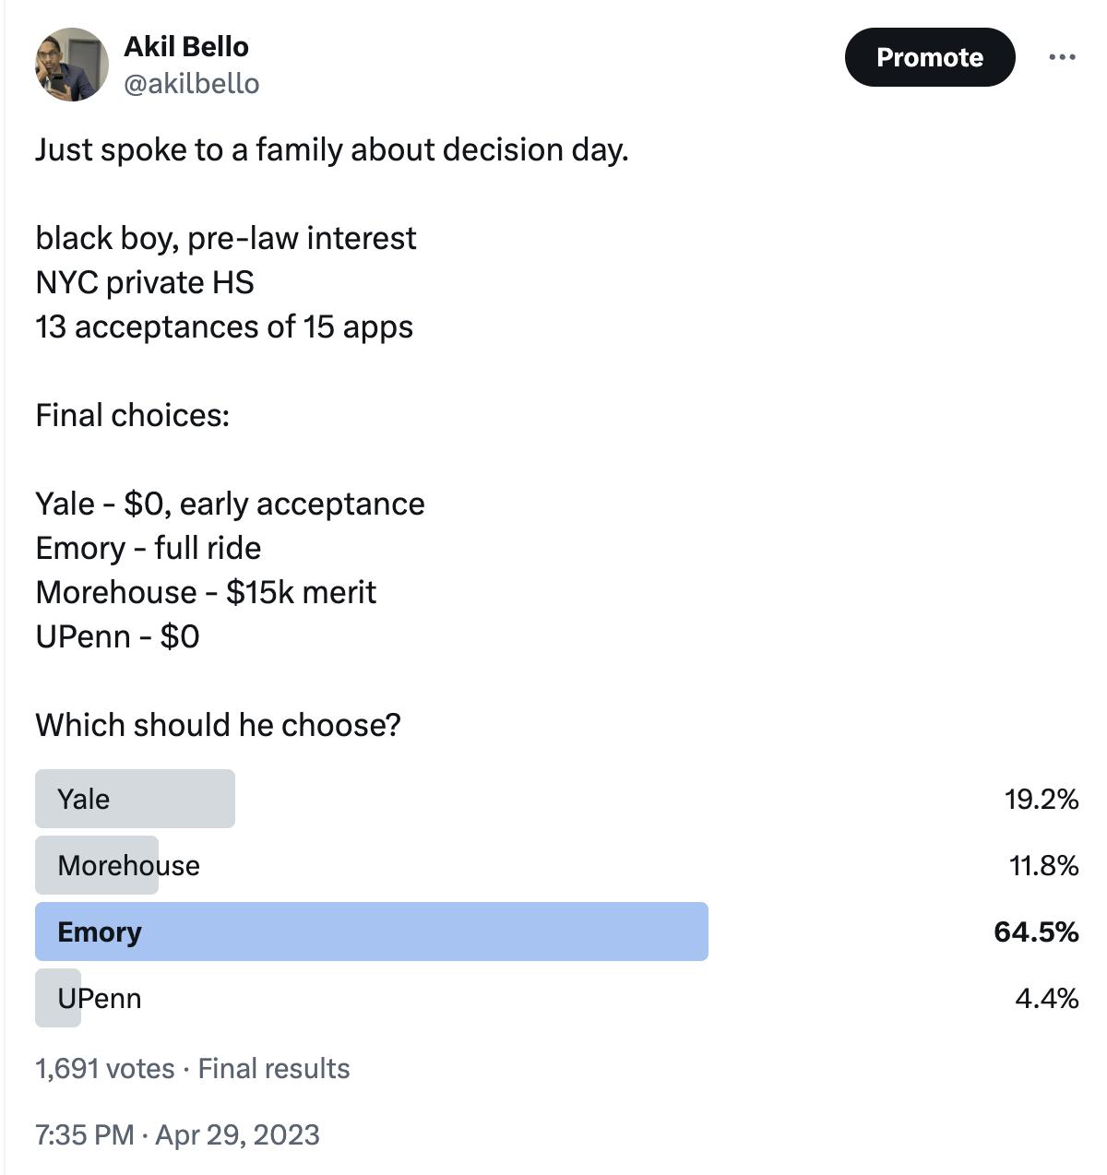
Task: Click the 4.4% UPenn percentage
Action: [x=1046, y=998]
